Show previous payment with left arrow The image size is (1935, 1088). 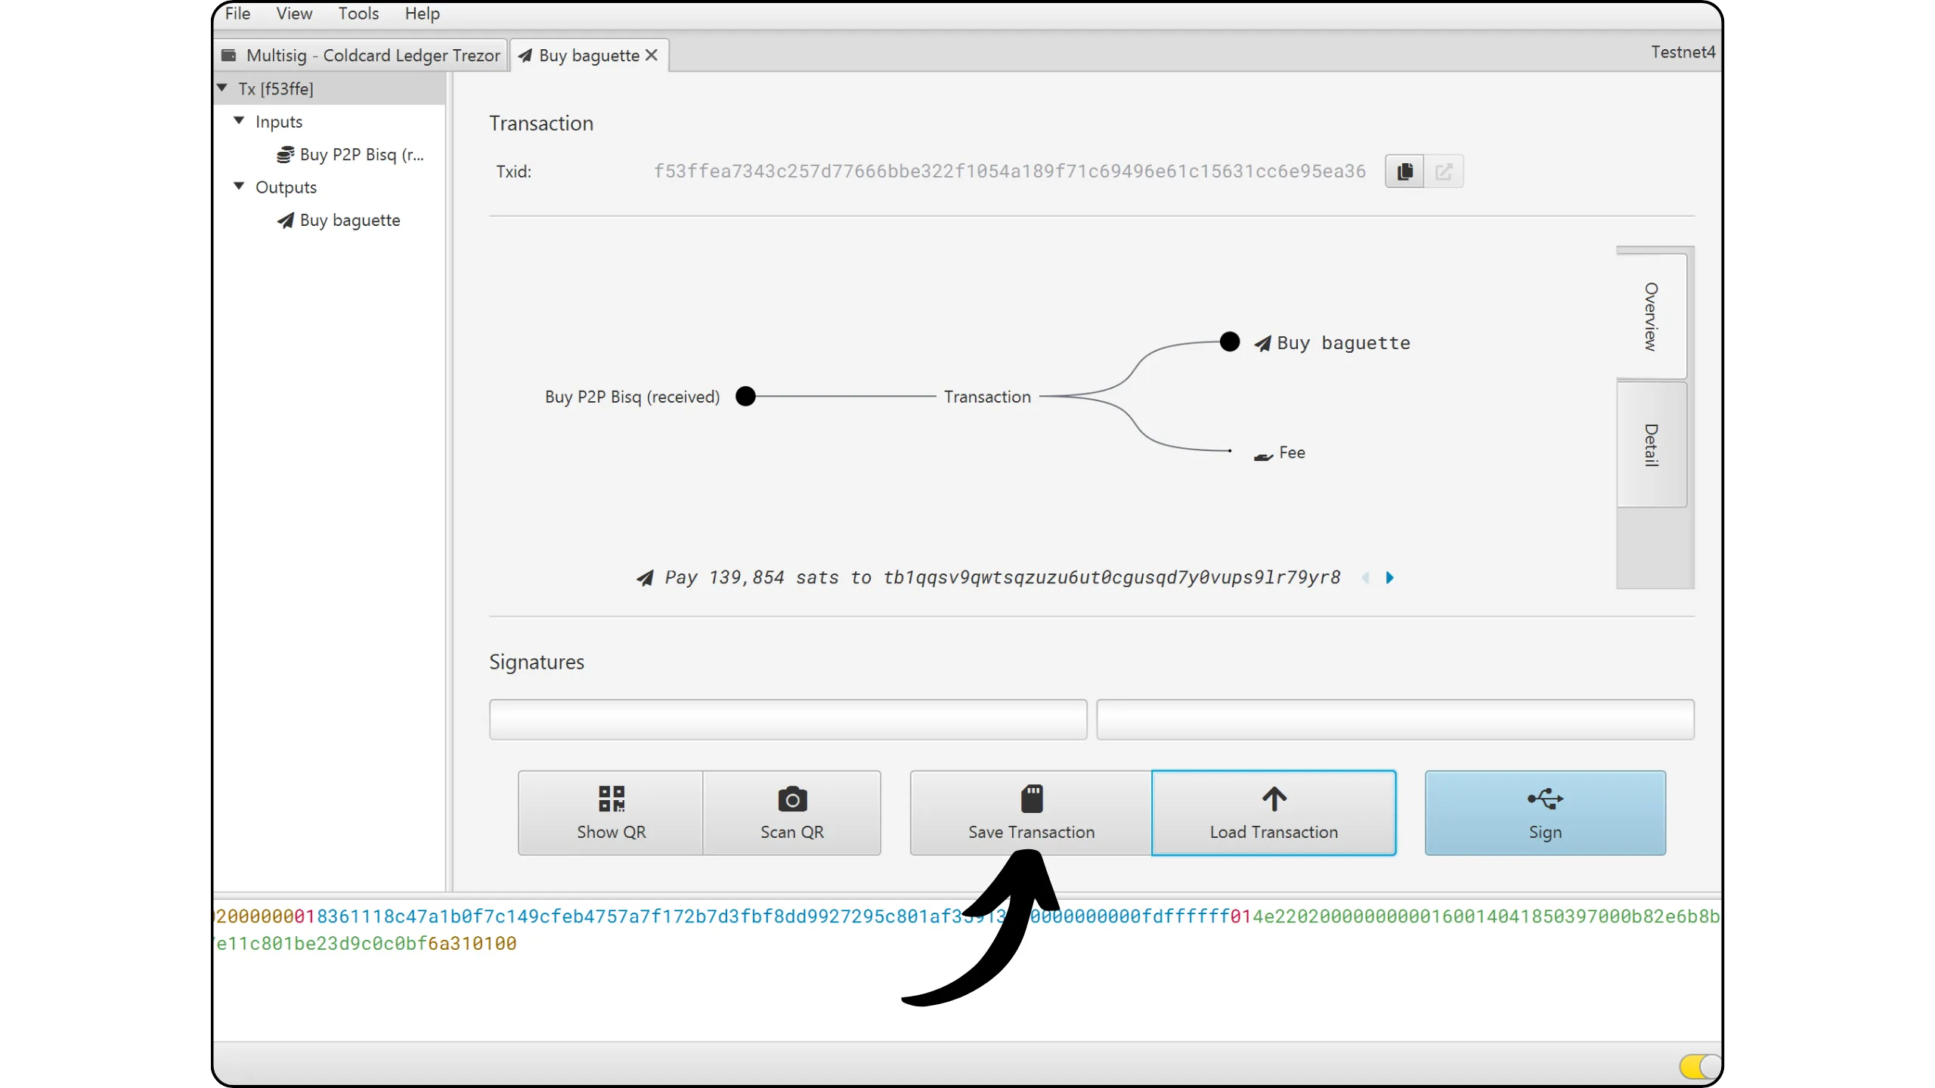coord(1365,578)
